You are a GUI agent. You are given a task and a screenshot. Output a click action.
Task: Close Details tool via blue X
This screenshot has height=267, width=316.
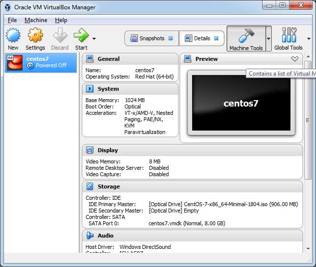216,38
